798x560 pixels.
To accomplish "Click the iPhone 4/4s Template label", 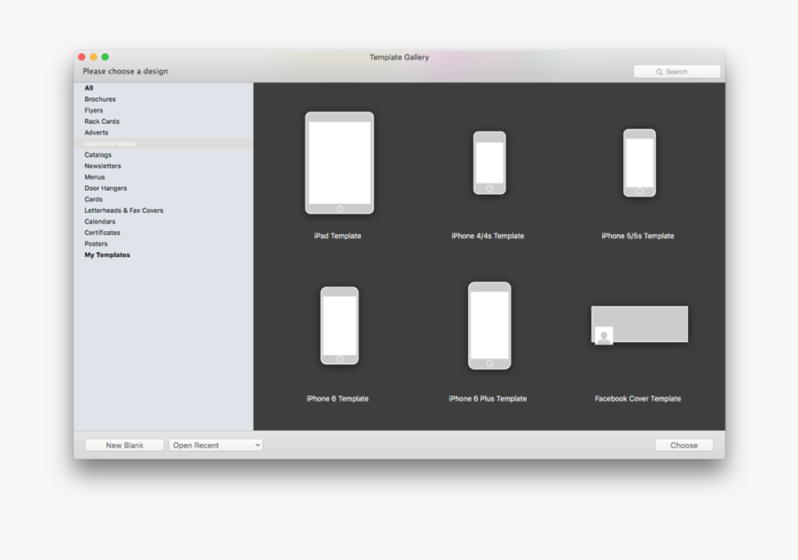I will point(488,236).
